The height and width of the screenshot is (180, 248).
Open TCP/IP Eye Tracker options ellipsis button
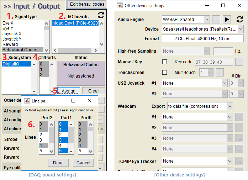[239, 161]
